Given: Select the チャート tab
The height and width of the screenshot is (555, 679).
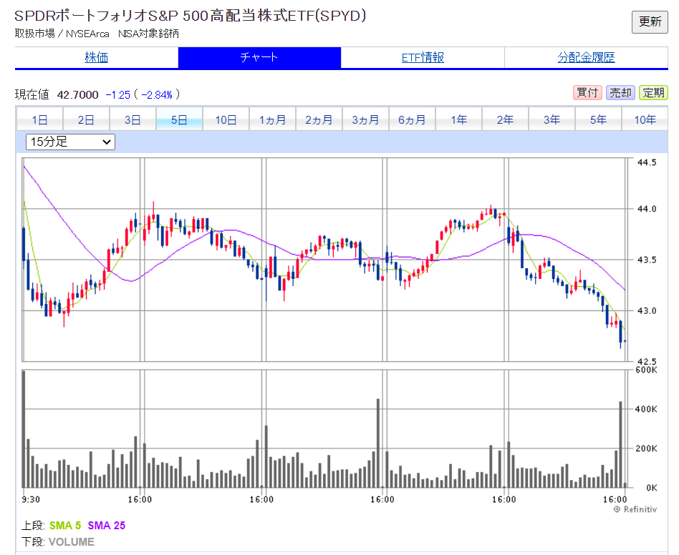Looking at the screenshot, I should tap(259, 57).
